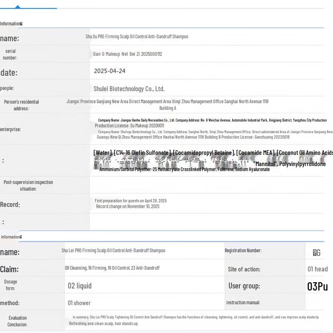This screenshot has height=333, width=333.
Task: Click the 'date:' row label
Action: [9, 72]
